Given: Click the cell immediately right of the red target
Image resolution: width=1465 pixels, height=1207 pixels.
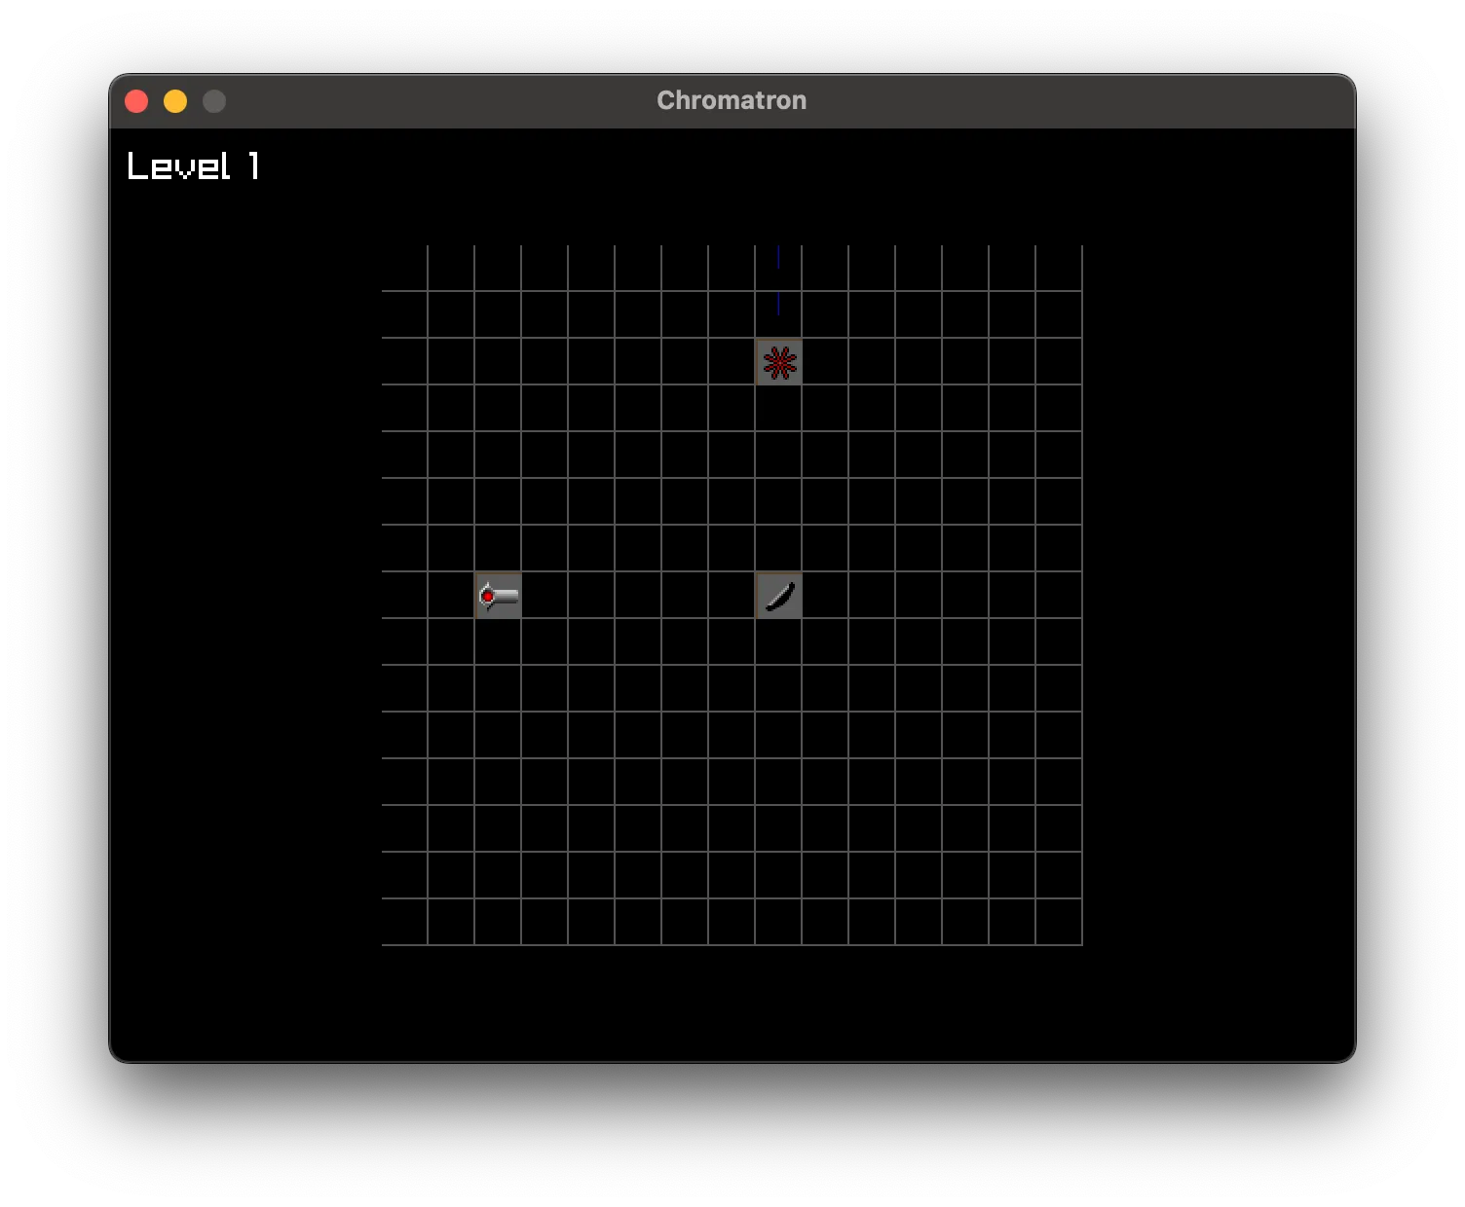Looking at the screenshot, I should [825, 361].
